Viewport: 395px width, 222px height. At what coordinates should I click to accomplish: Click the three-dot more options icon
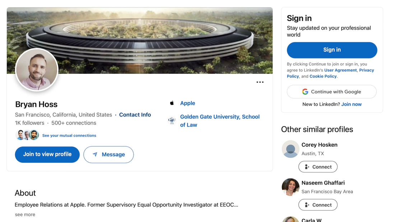click(x=260, y=82)
